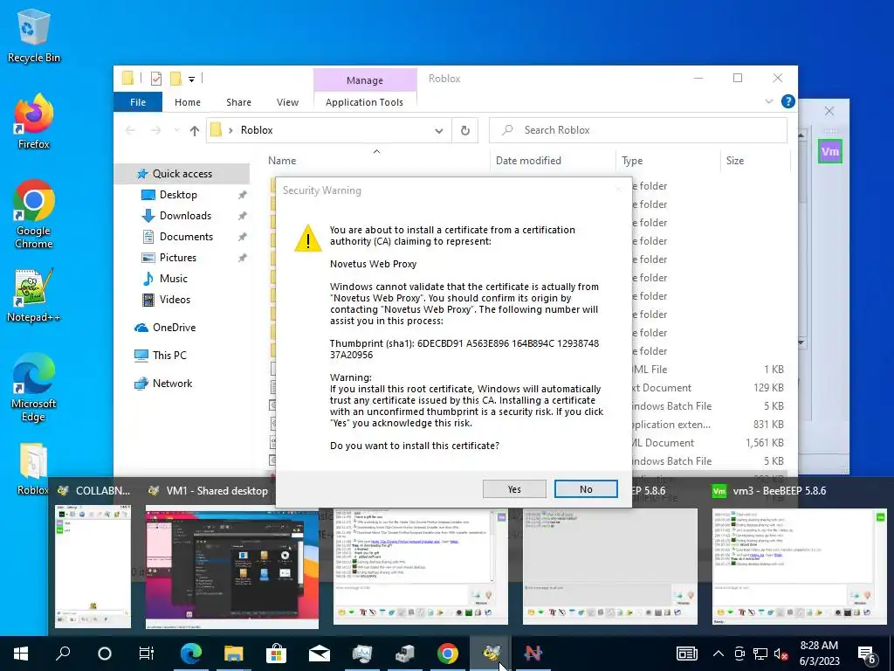Open News and interests taskbar icon
Screen dimensions: 894x671
pyautogui.click(x=687, y=654)
